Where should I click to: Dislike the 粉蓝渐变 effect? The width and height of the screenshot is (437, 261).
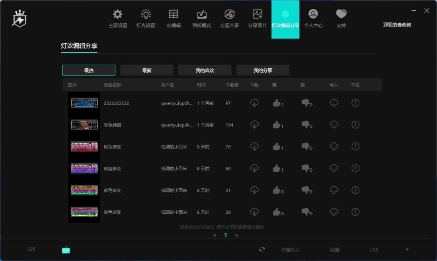[305, 168]
